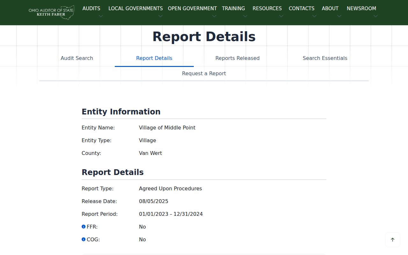This screenshot has height=255, width=408.
Task: Open the TRAINING menu item
Action: coord(233,9)
